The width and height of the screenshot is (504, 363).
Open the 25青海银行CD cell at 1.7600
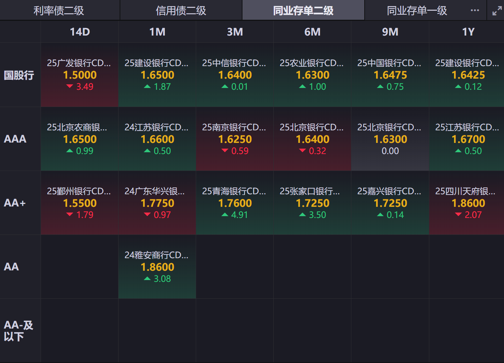(235, 203)
